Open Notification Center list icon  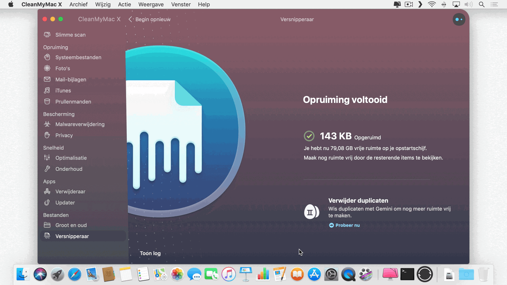point(494,4)
